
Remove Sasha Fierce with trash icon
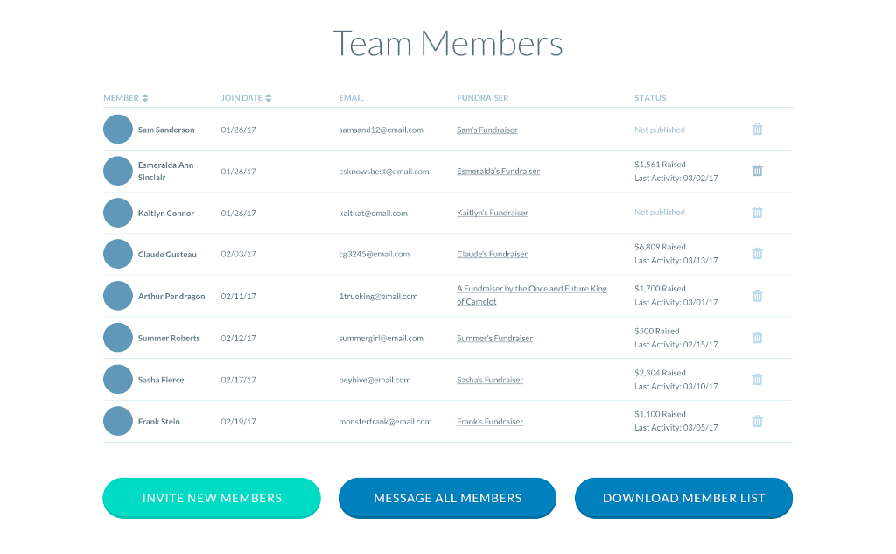[757, 379]
